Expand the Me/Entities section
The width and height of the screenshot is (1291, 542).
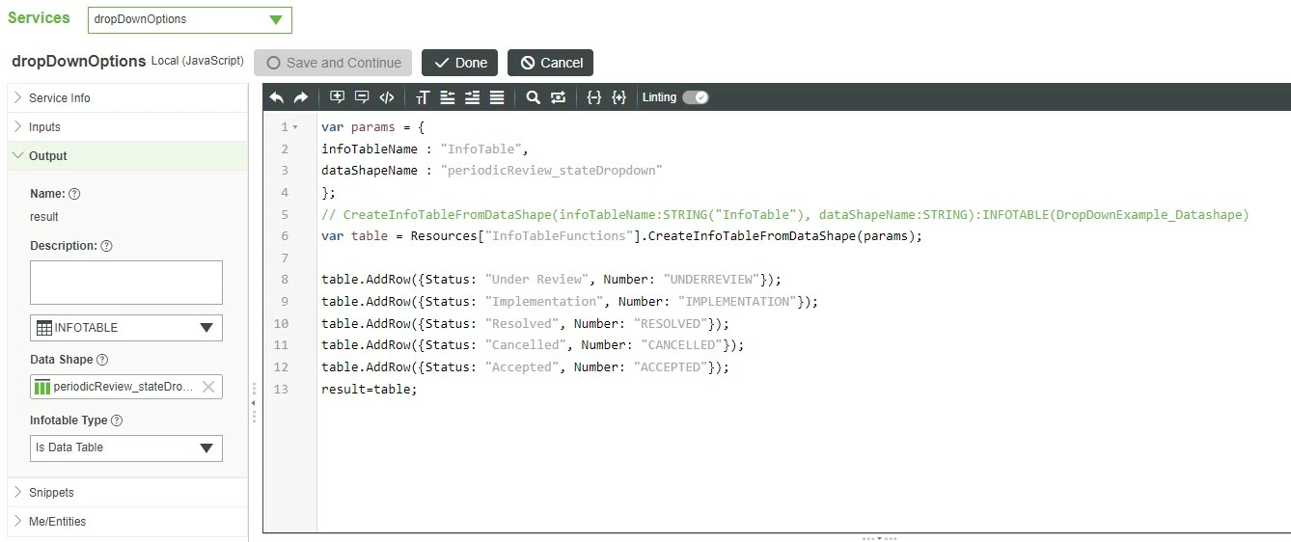pos(127,522)
